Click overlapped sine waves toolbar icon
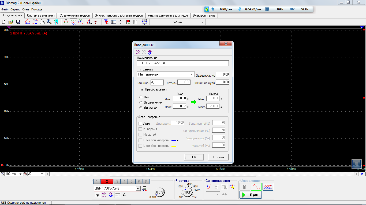The image size is (366, 205). pyautogui.click(x=80, y=22)
